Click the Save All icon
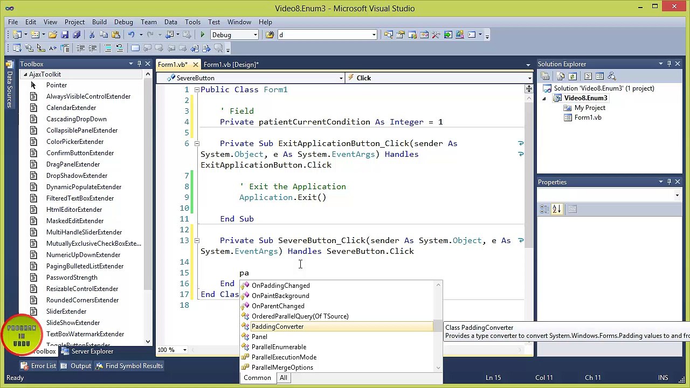This screenshot has width=690, height=388. coord(77,35)
